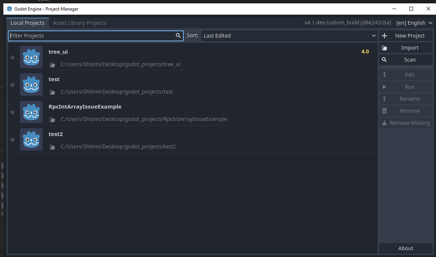
Task: Click the trash icon on the Remove button
Action: [x=384, y=110]
